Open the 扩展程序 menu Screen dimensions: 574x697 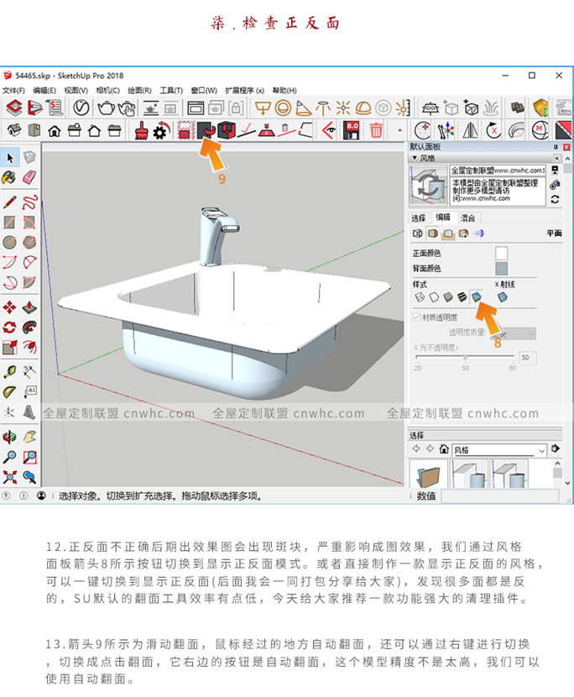(245, 90)
